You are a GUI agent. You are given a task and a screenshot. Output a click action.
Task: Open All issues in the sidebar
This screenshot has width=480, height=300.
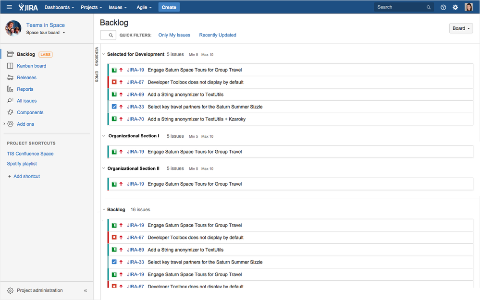[x=26, y=101]
